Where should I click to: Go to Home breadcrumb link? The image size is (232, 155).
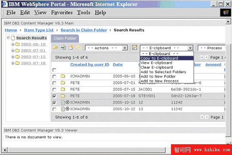click(11, 30)
